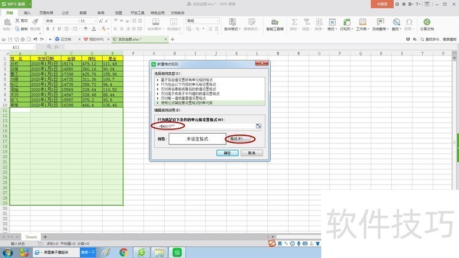Click the 求和 AutoSum sigma icon
The height and width of the screenshot is (258, 459).
coord(294,22)
